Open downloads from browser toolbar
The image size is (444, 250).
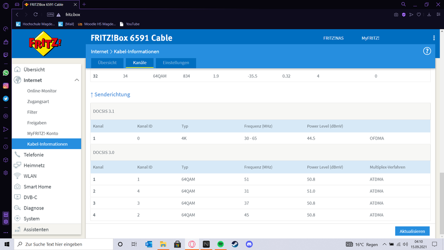429,14
